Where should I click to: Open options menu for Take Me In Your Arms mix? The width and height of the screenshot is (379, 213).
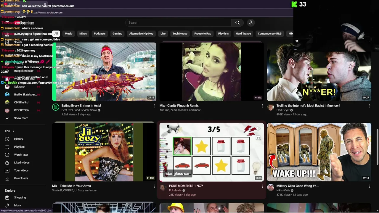point(155,186)
